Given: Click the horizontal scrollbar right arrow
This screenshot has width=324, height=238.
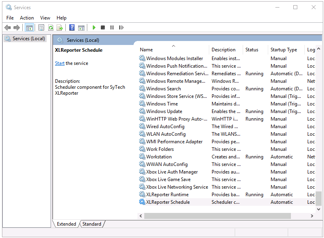Looking at the screenshot, I should coord(312,216).
